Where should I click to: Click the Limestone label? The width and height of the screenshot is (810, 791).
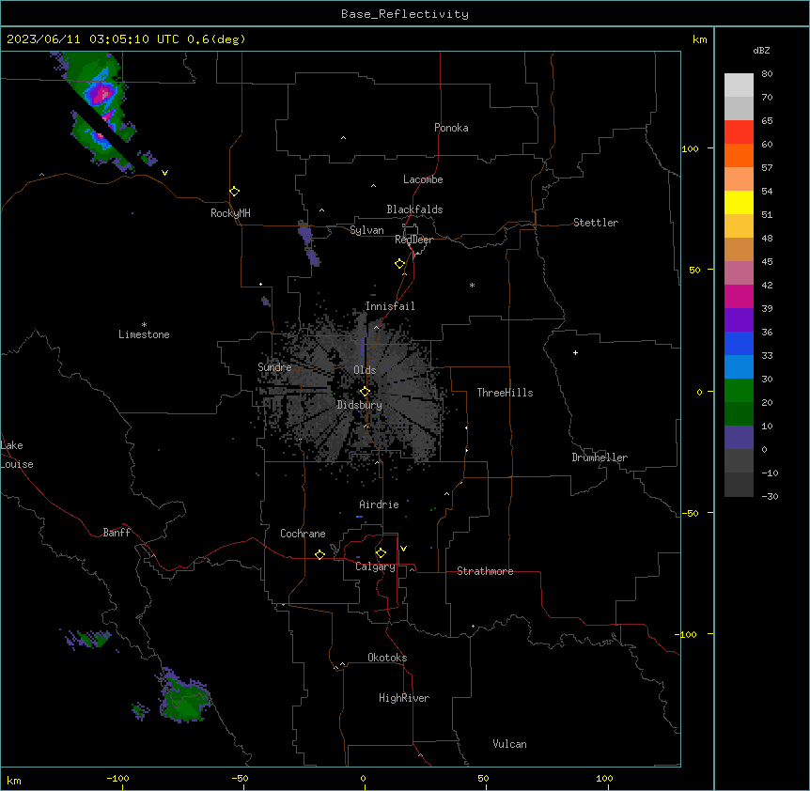coord(144,334)
